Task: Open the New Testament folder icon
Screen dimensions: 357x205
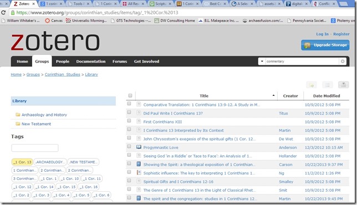Action: tap(18, 124)
